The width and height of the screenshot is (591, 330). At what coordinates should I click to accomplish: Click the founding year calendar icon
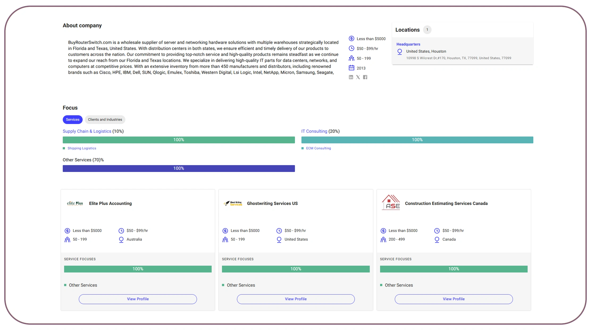tap(351, 68)
